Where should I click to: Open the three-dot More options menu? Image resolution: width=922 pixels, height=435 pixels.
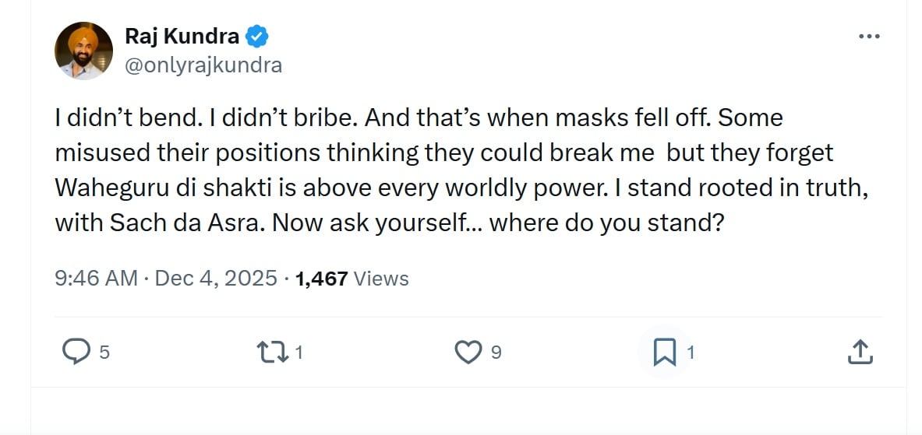tap(868, 37)
